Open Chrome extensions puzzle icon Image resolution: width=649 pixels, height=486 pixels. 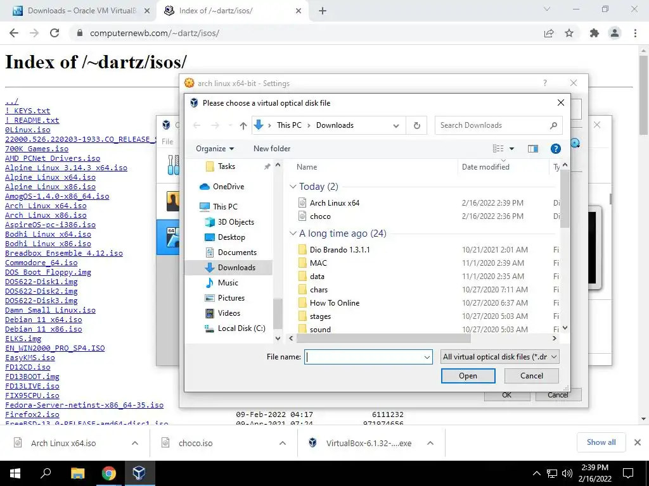point(594,33)
